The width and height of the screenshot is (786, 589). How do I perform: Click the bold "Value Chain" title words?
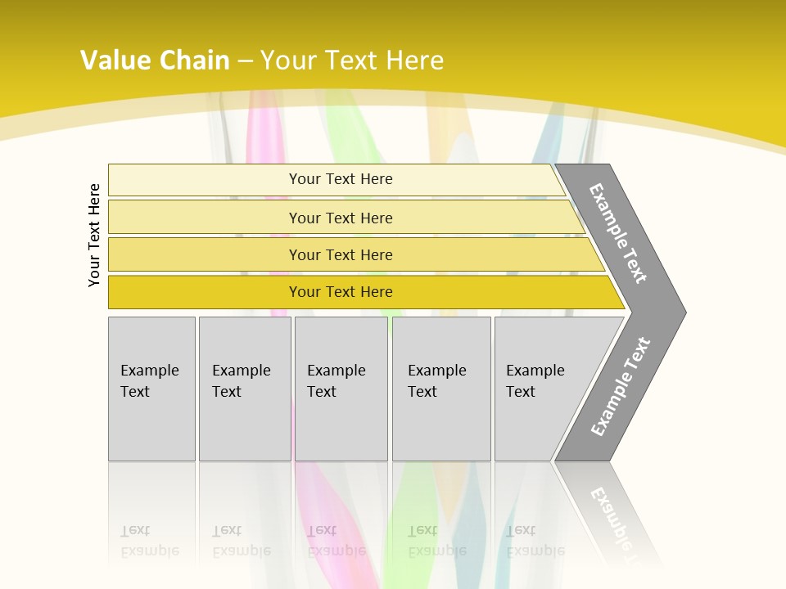155,60
